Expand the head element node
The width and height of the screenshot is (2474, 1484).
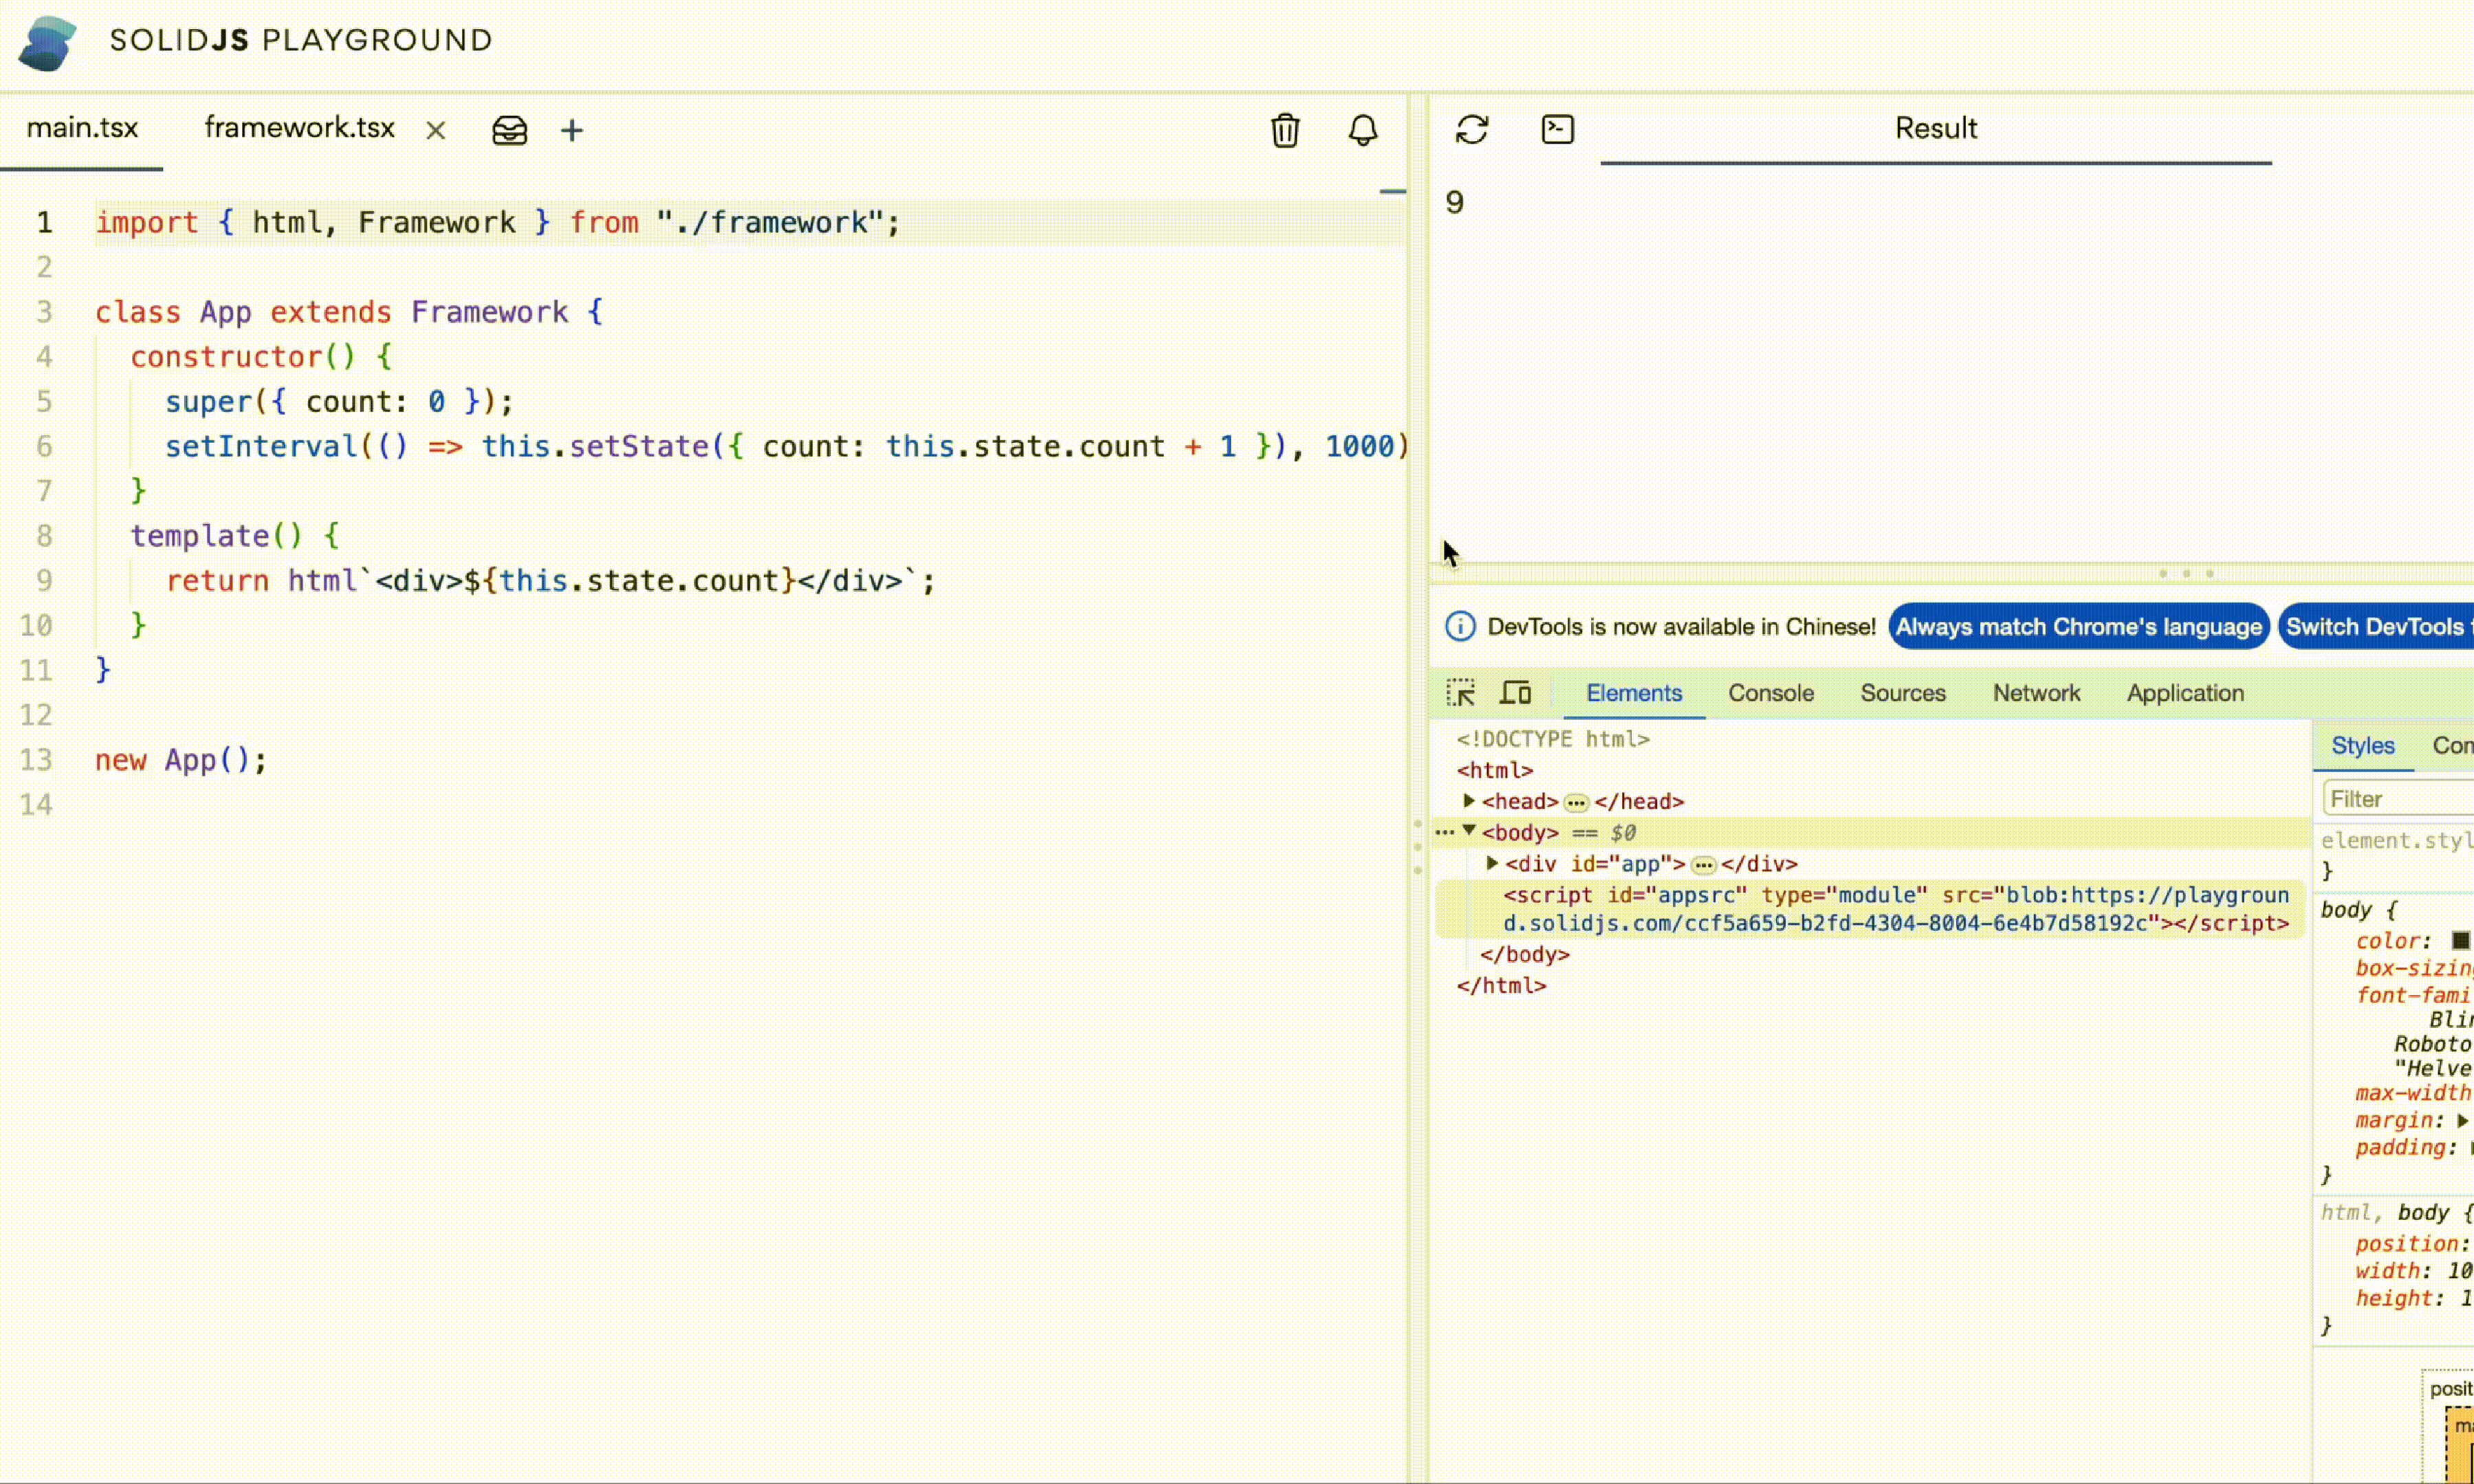[x=1469, y=801]
